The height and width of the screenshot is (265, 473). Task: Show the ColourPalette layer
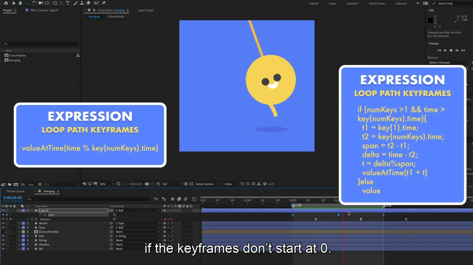(3, 232)
